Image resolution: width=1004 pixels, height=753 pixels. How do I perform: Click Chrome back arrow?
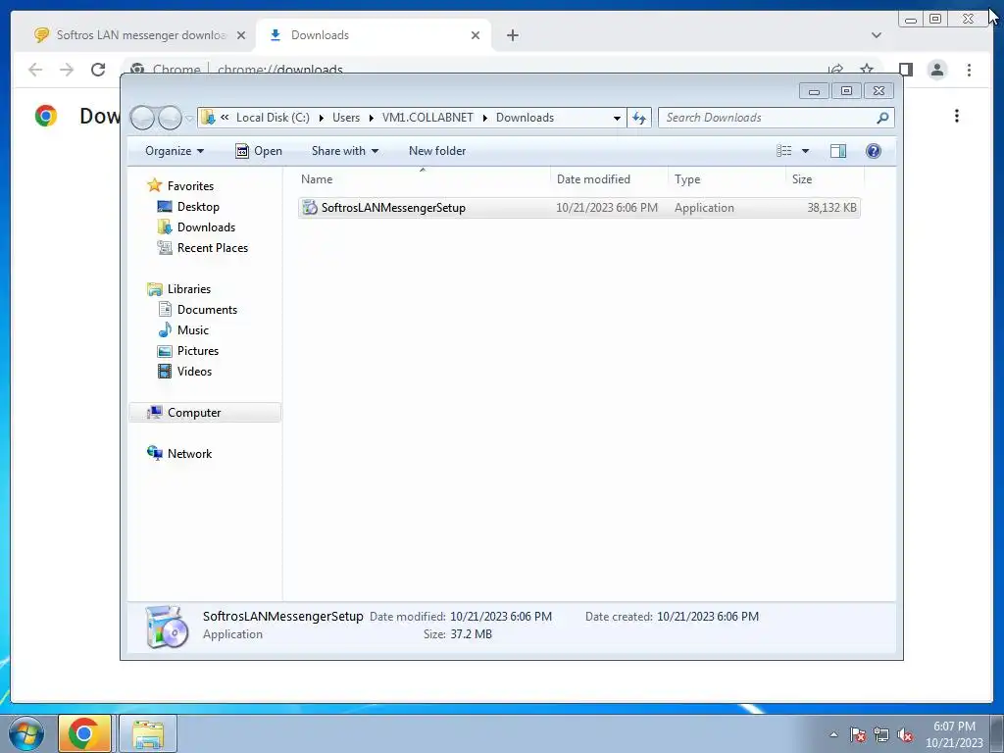coord(35,70)
